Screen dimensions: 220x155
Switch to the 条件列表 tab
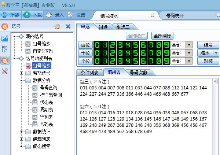(x=89, y=73)
